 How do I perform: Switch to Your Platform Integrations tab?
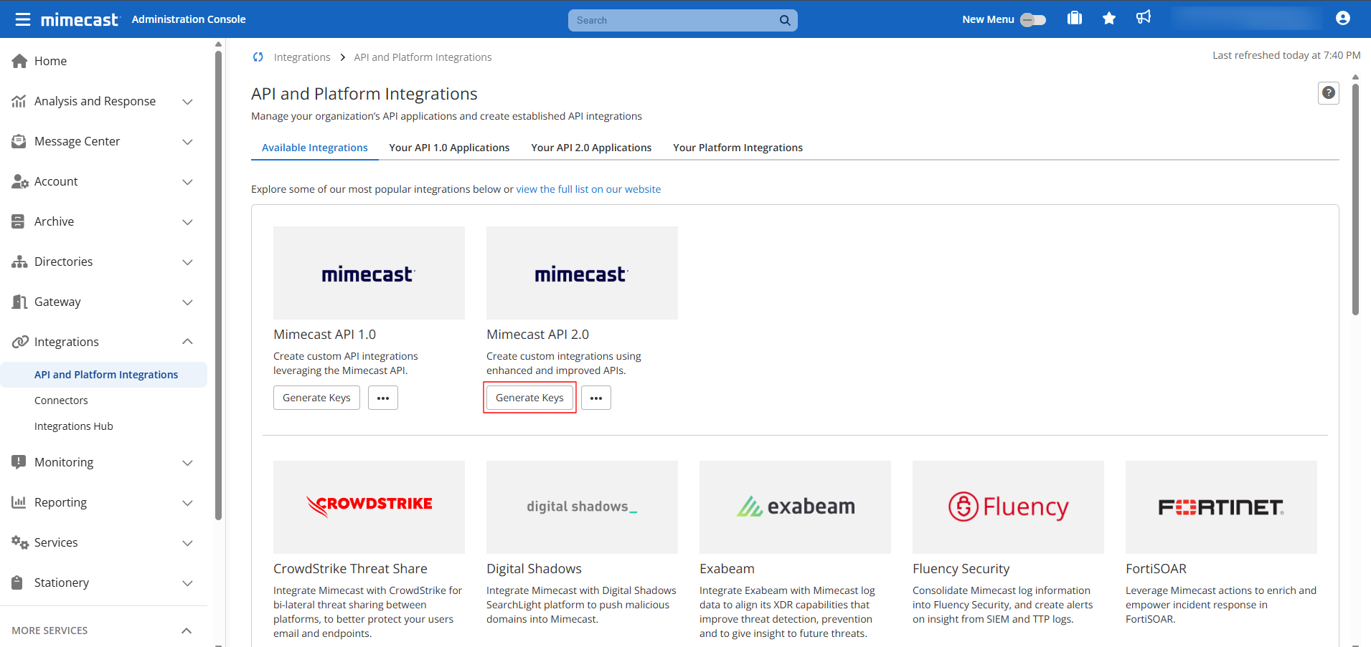(738, 148)
